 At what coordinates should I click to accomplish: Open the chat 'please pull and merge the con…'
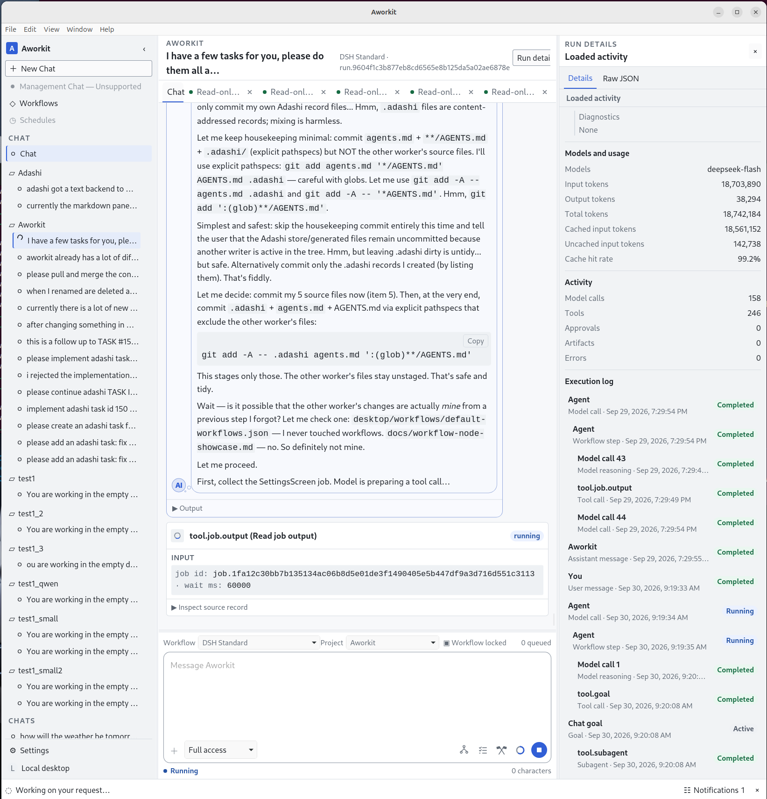coord(83,274)
